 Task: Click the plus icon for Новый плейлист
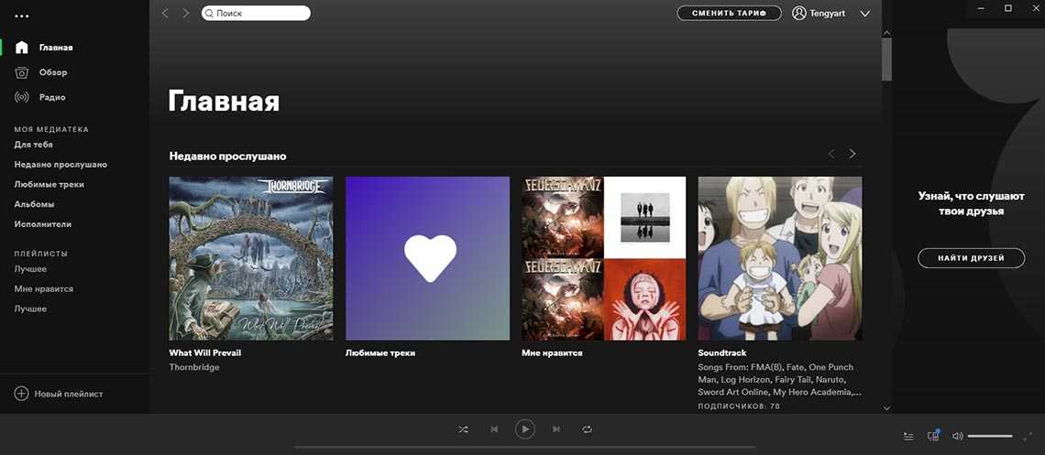pos(21,394)
